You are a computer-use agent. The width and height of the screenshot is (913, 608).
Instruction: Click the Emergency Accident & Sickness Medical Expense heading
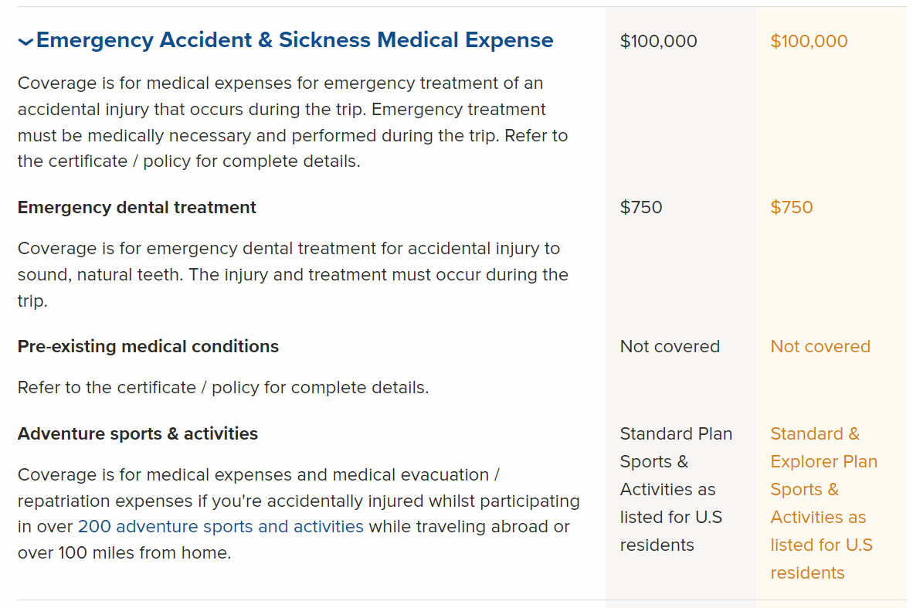[x=294, y=40]
